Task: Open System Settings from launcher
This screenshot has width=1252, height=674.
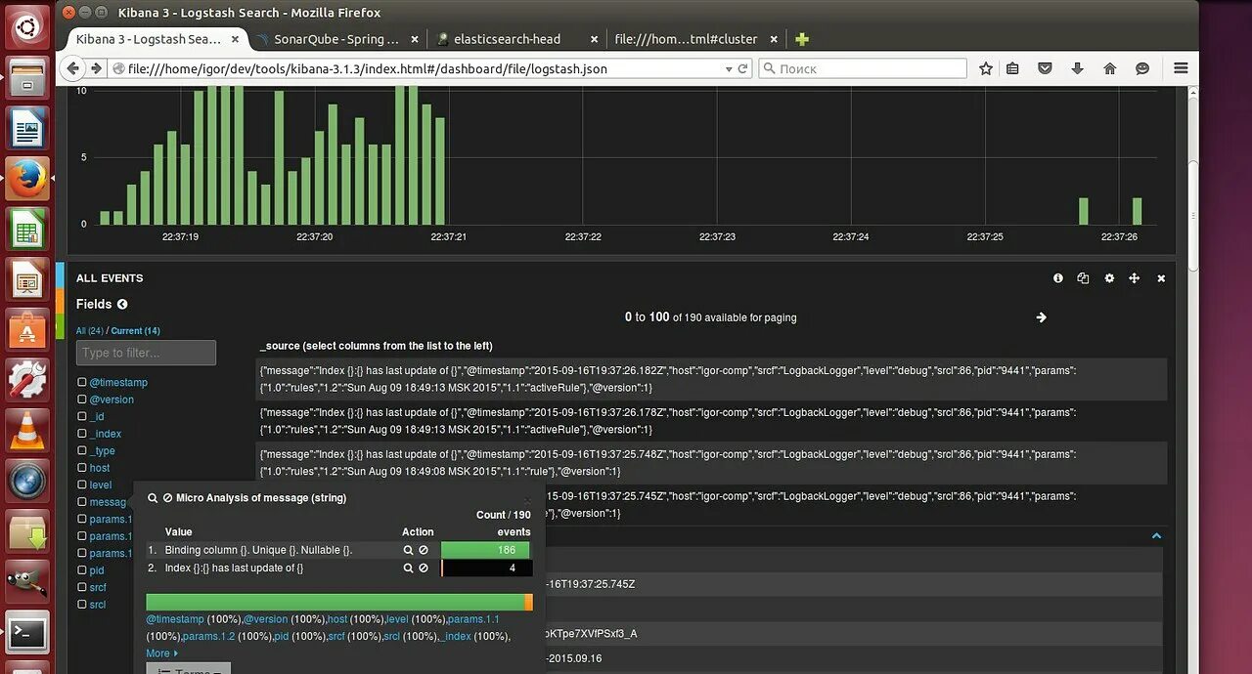Action: point(26,380)
